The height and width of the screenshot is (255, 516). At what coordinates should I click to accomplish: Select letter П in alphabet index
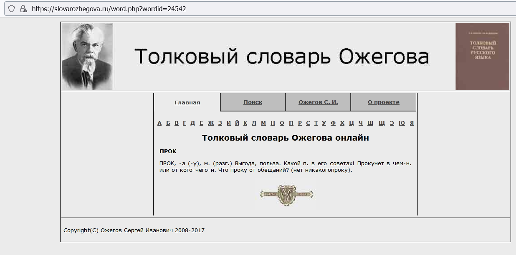point(291,123)
